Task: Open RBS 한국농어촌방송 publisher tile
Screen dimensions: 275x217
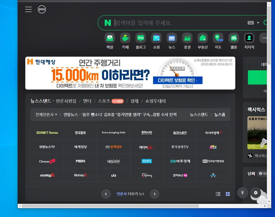Action: [213, 161]
